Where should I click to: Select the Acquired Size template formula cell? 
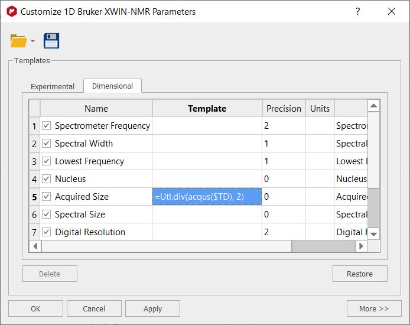coord(207,197)
